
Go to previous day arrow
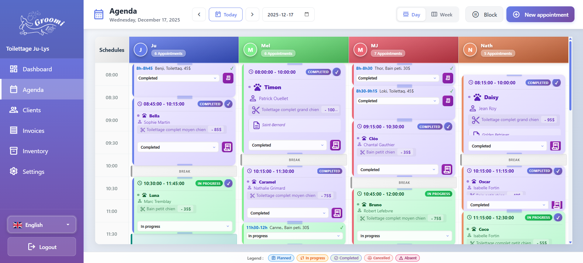pos(199,14)
